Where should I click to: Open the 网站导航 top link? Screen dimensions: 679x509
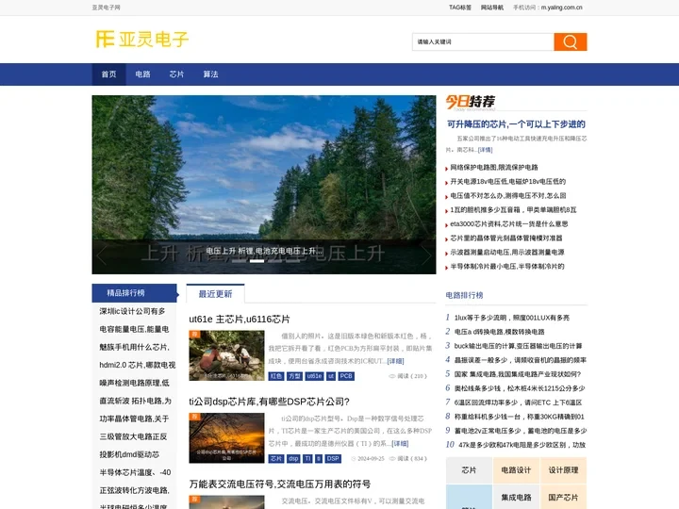coord(492,8)
